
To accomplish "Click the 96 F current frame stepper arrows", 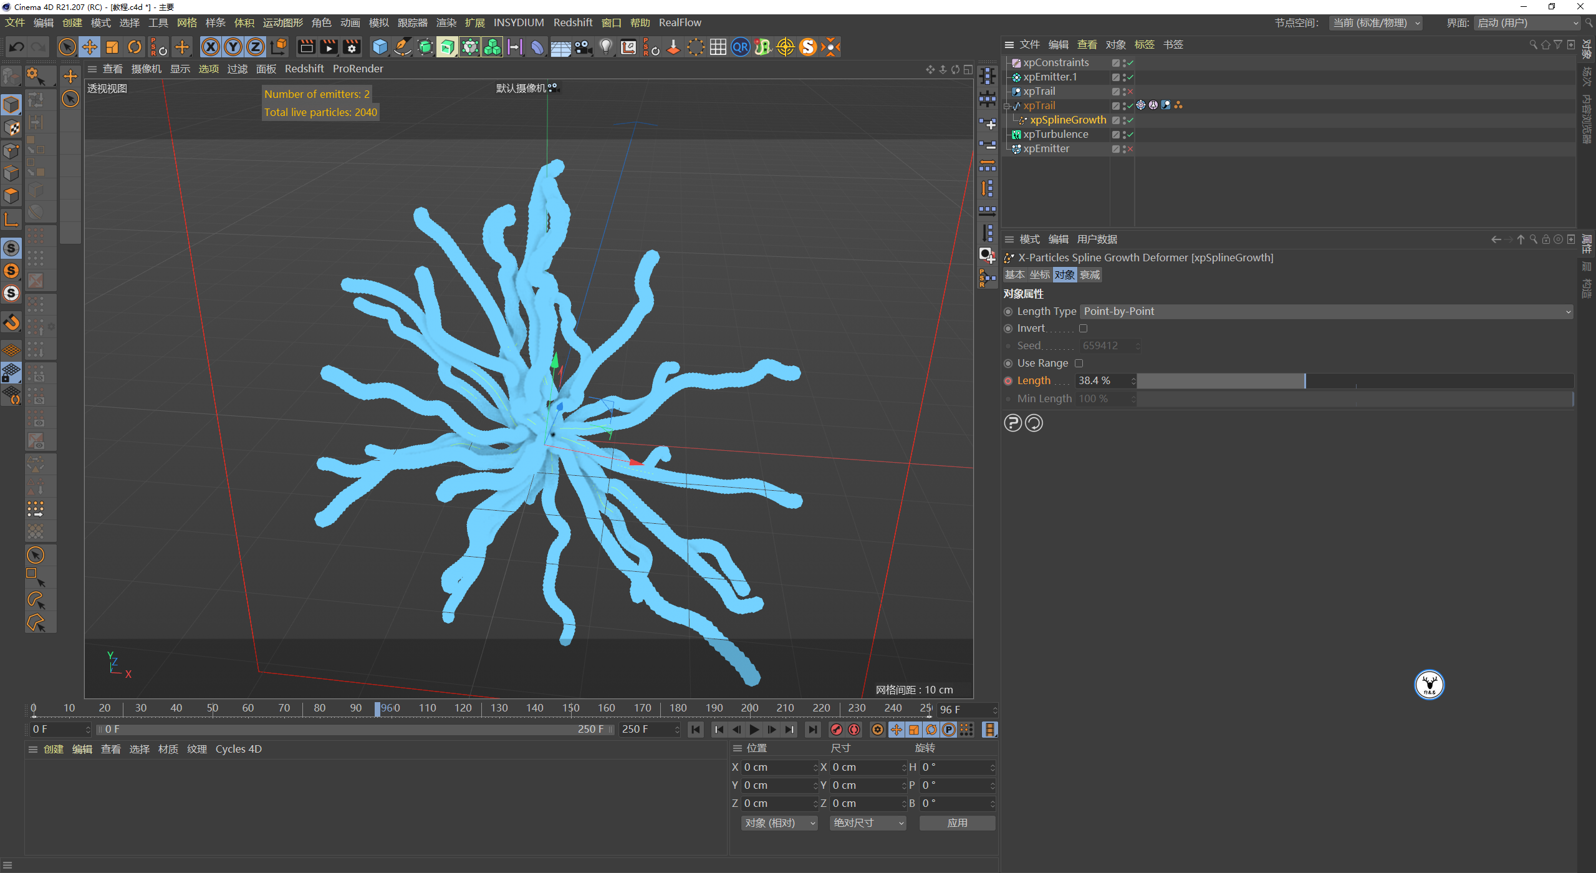I will 995,710.
